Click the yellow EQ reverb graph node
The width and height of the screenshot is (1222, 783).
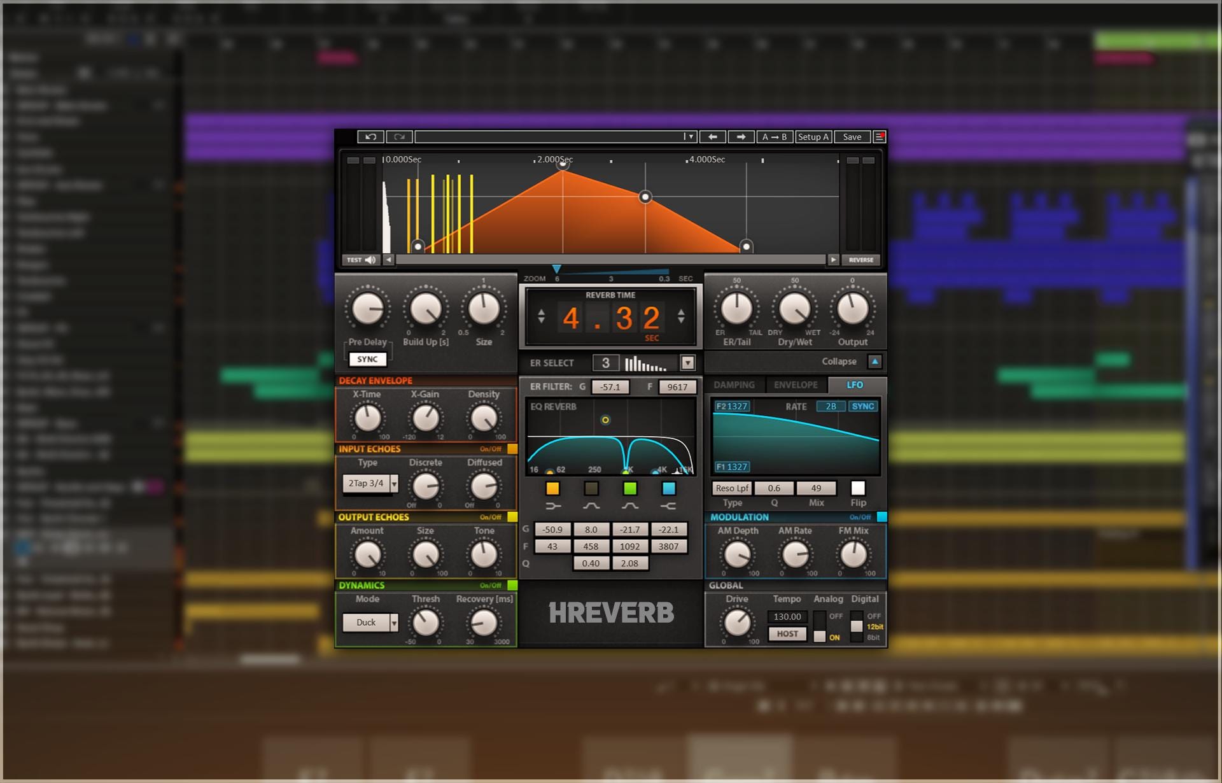coord(605,420)
